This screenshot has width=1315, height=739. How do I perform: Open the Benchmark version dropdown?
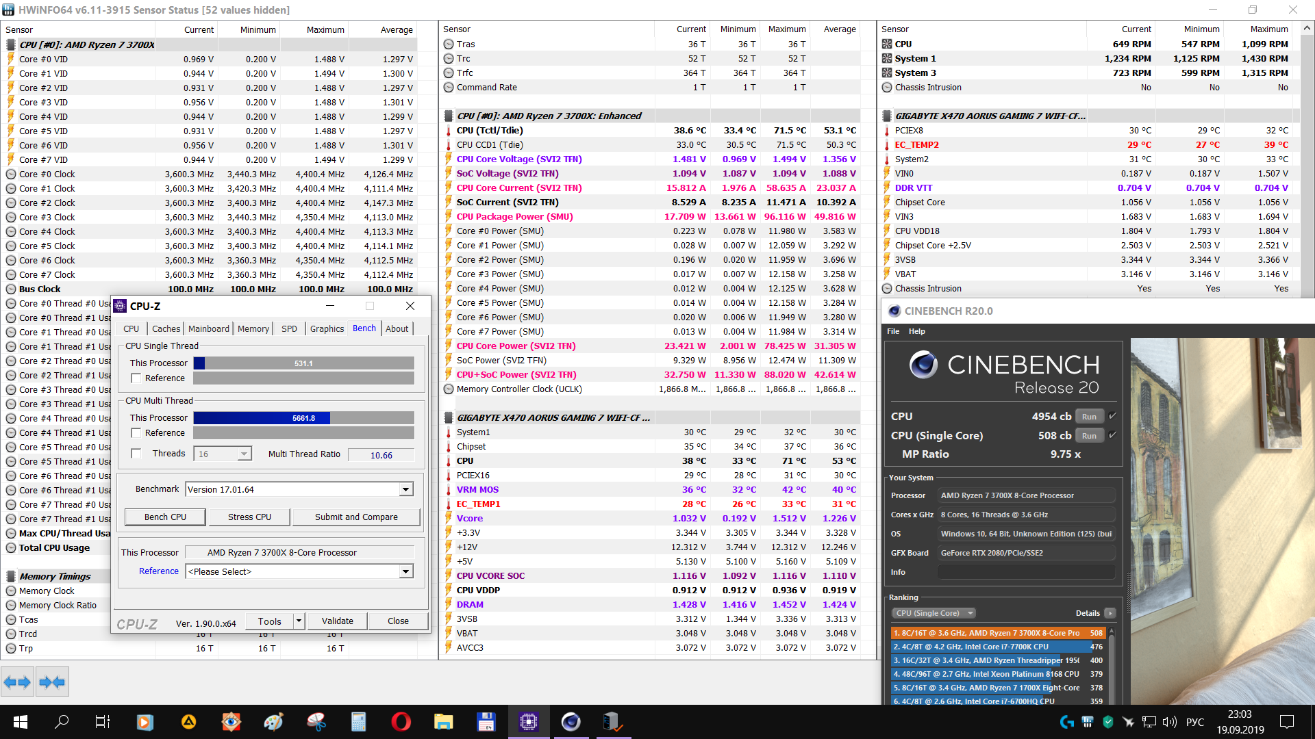[x=406, y=489]
